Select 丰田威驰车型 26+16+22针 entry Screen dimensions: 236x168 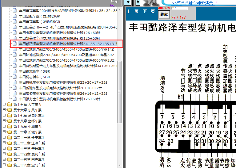tap(60, 88)
